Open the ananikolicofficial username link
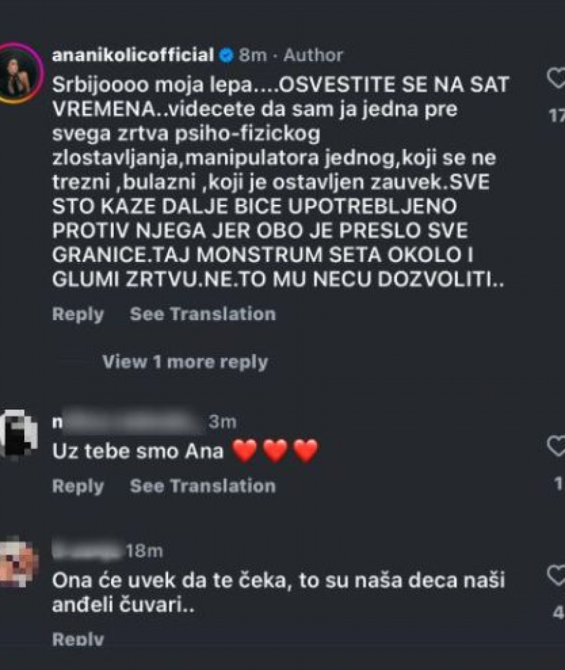 point(133,55)
